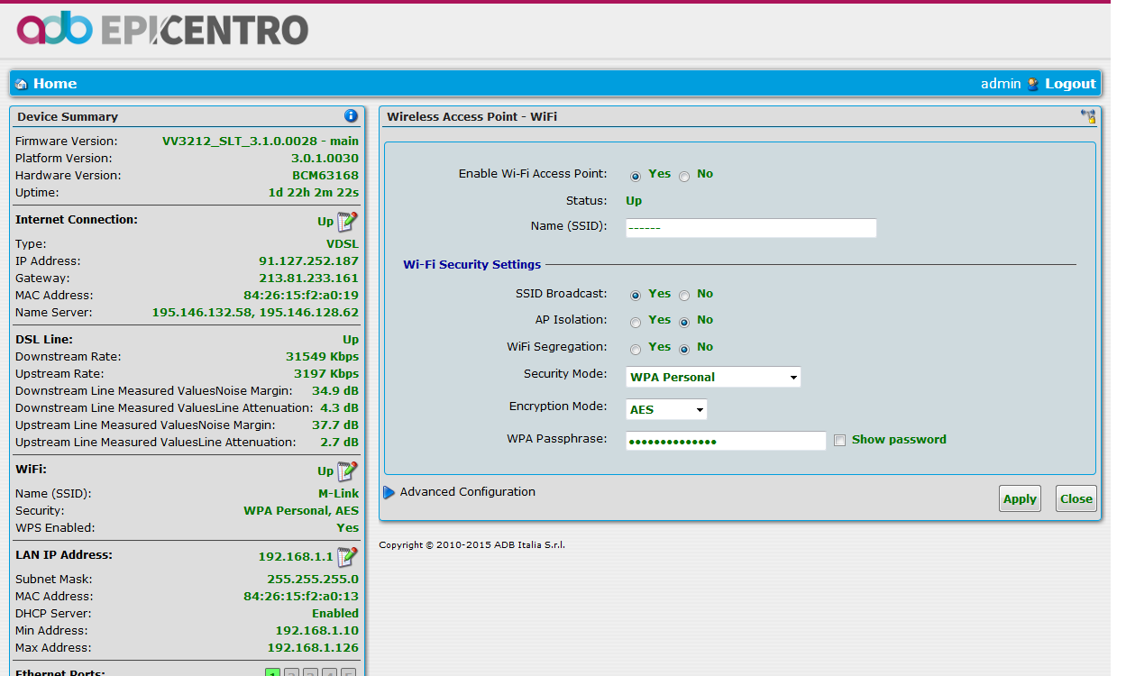
Task: Edit LAN IP Address settings icon
Action: tap(347, 556)
